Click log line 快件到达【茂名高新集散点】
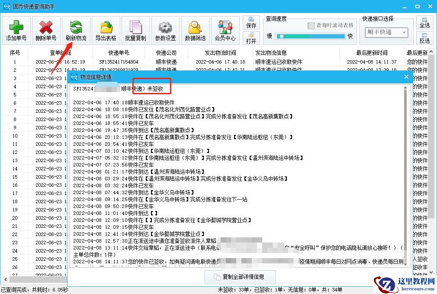 click(x=161, y=130)
